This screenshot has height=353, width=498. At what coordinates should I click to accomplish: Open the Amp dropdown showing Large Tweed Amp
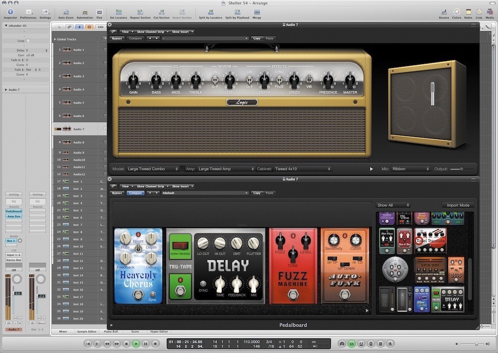(x=226, y=169)
